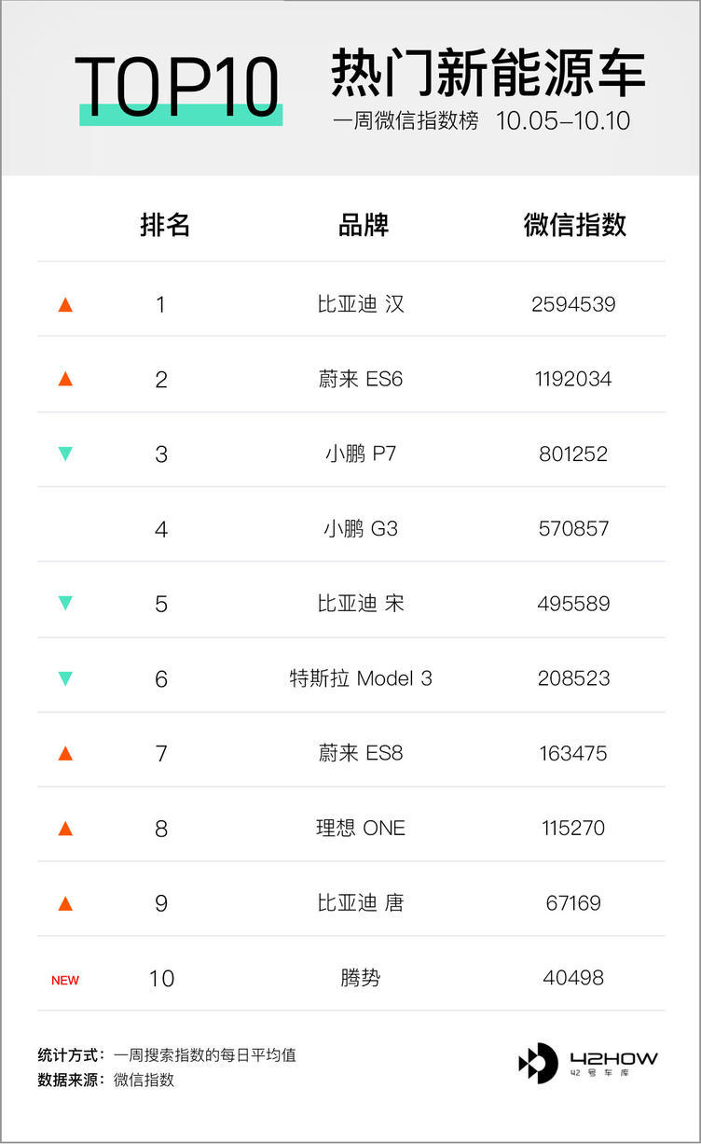
Task: Click the index value 2594539
Action: [573, 304]
